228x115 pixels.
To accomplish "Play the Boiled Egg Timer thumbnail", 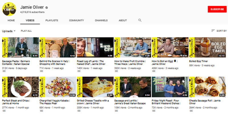I will click(207, 47).
